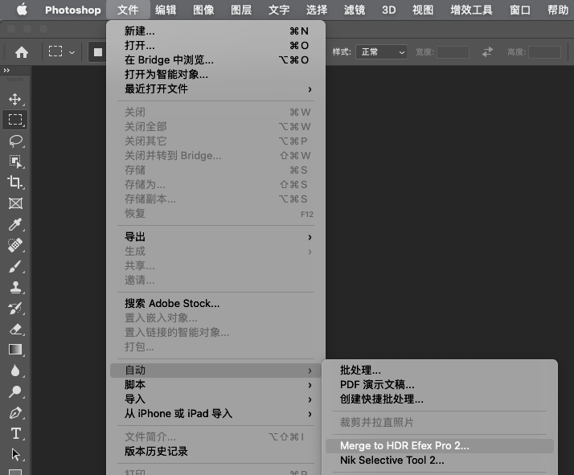
Task: Open the 滤镜 menu
Action: (355, 10)
